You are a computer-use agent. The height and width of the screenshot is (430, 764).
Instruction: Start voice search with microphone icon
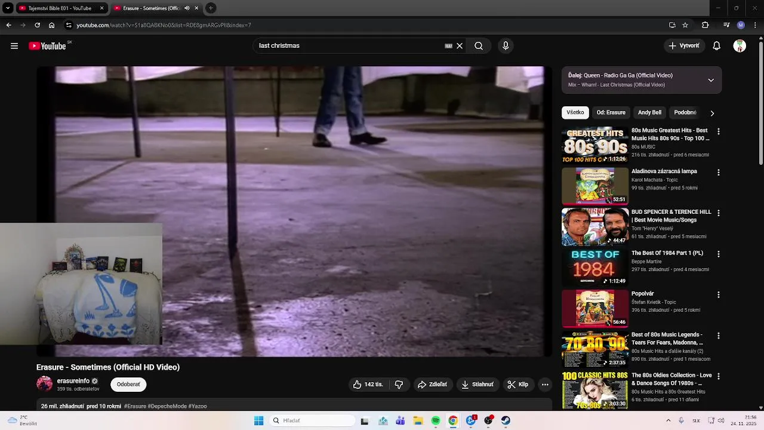click(506, 46)
